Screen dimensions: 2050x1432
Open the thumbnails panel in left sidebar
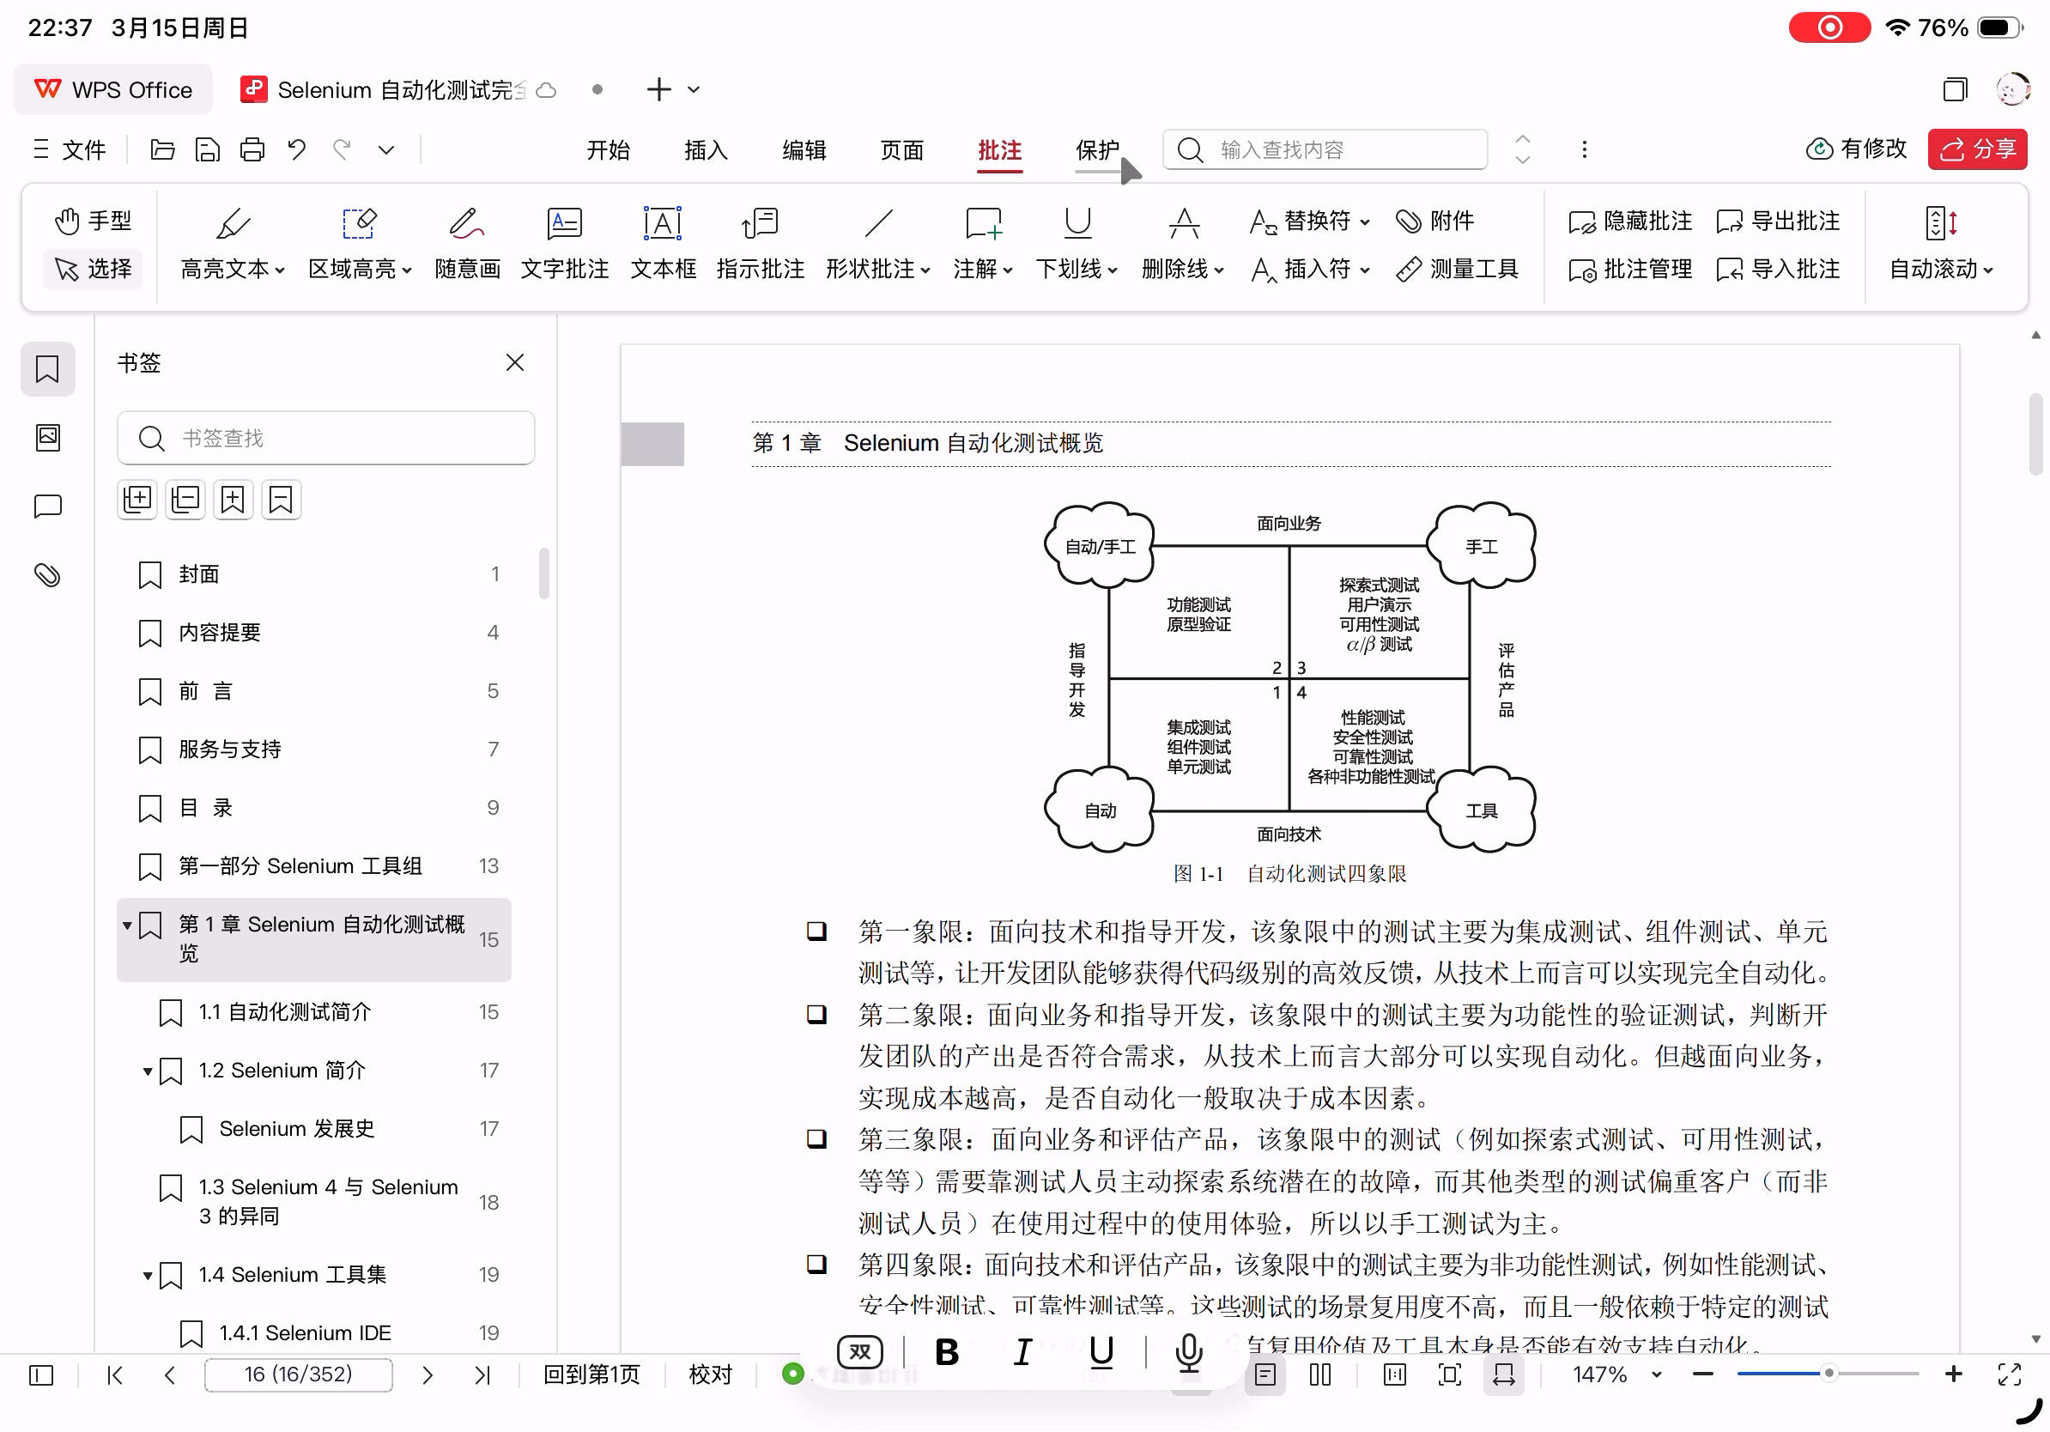point(47,438)
